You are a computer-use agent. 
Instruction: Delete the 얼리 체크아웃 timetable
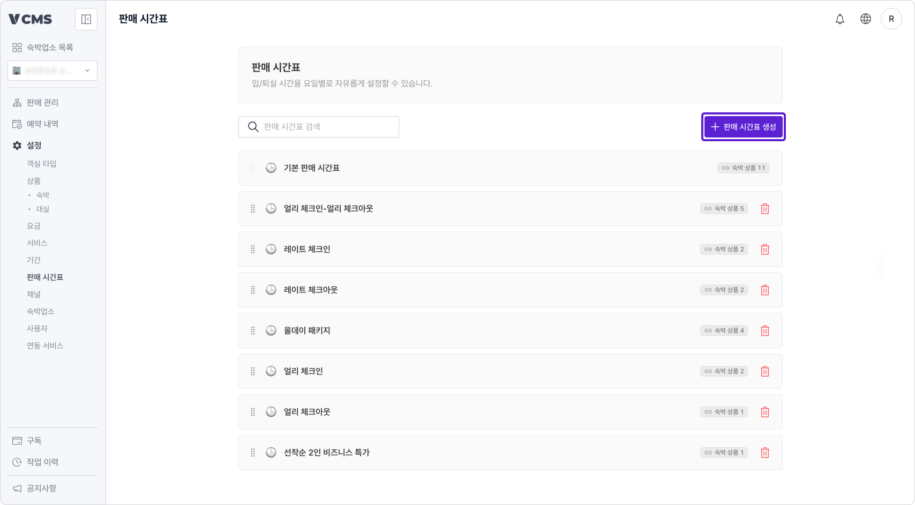(x=765, y=412)
